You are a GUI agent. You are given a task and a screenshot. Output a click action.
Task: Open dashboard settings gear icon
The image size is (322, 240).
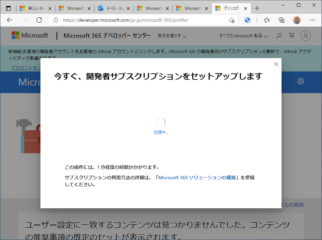pos(301,81)
